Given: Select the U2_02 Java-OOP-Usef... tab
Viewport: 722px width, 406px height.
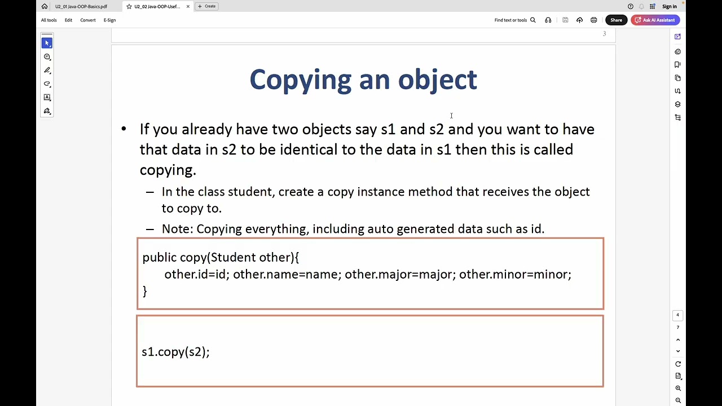Looking at the screenshot, I should coord(157,6).
